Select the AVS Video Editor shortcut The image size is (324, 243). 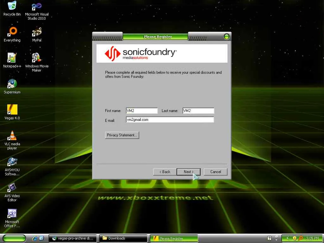tap(12, 192)
